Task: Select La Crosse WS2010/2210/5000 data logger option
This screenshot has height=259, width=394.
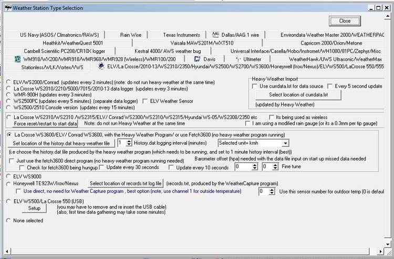Action: pyautogui.click(x=8, y=89)
